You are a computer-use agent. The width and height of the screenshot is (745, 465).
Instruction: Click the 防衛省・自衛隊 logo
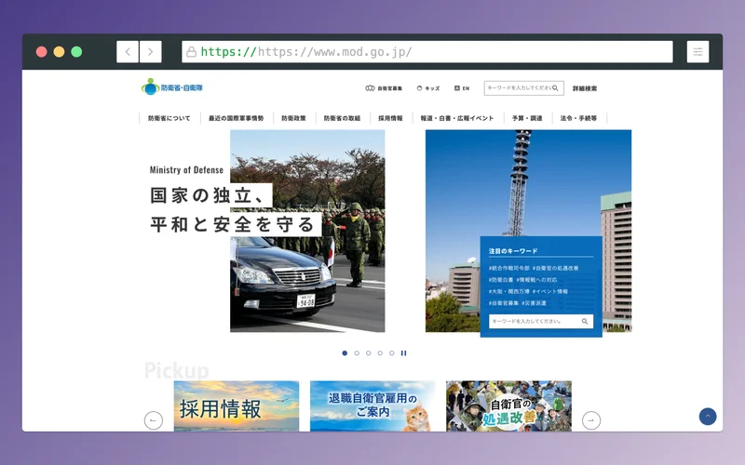172,87
